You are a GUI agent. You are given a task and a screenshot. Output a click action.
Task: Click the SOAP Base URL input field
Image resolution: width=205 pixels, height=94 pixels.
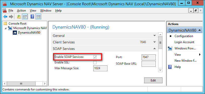click(x=149, y=64)
